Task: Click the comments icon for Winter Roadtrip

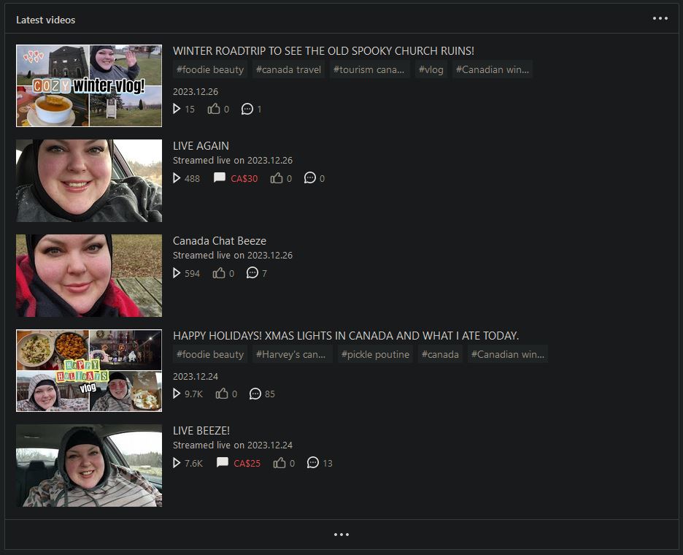Action: 247,109
